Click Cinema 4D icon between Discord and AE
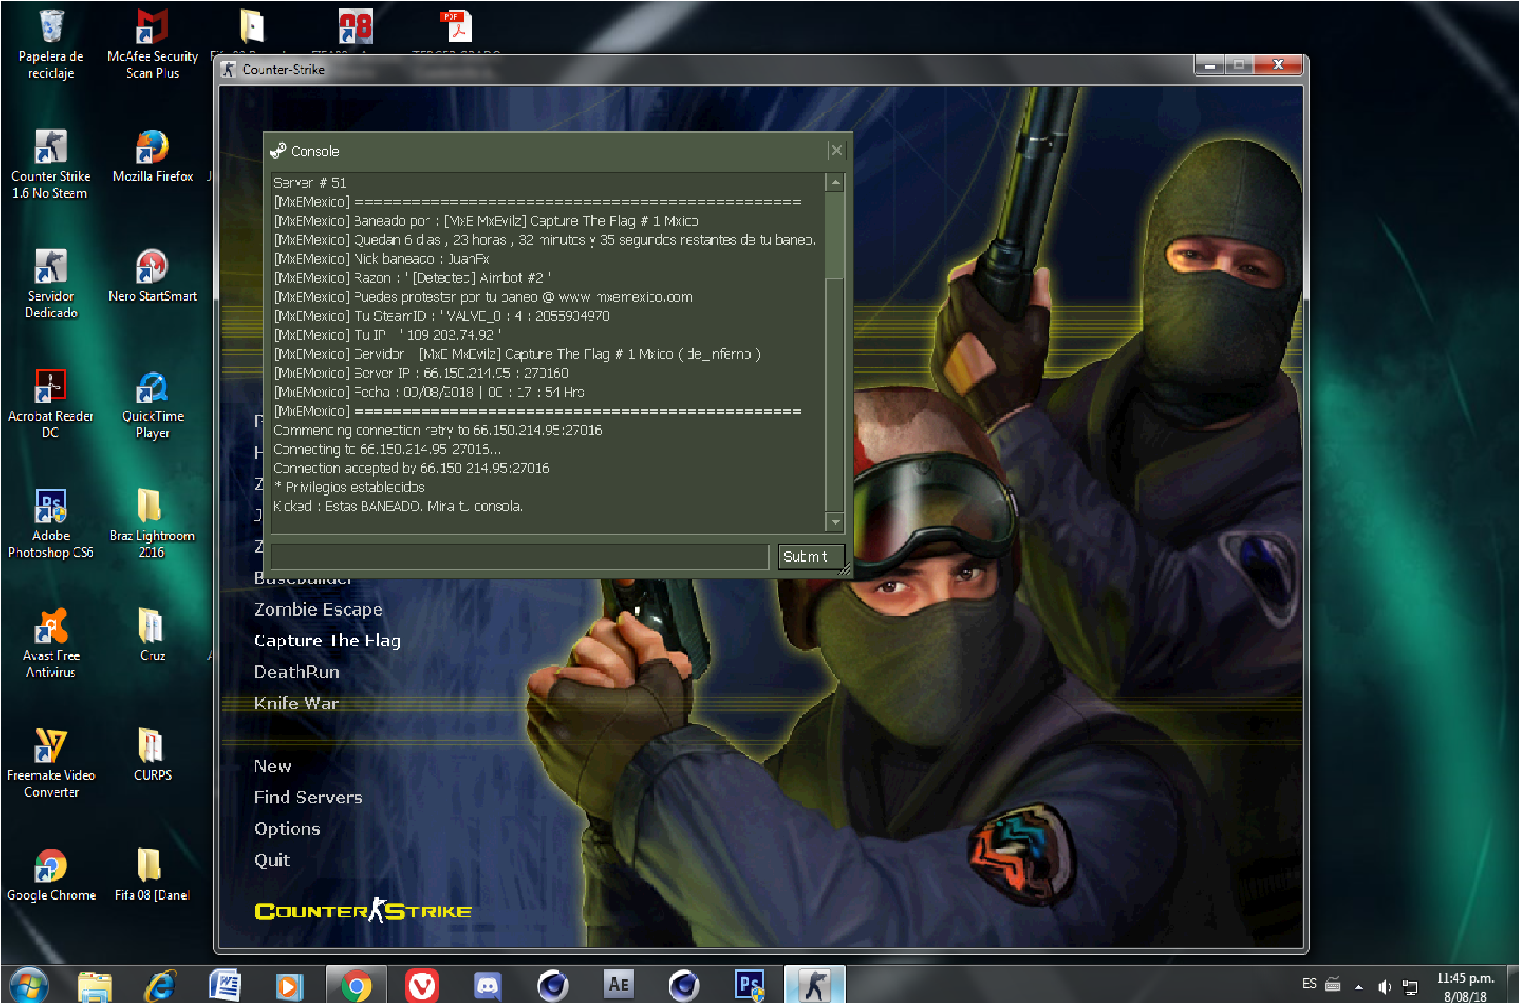 click(x=553, y=986)
